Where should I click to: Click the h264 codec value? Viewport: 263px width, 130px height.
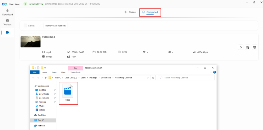[125, 52]
